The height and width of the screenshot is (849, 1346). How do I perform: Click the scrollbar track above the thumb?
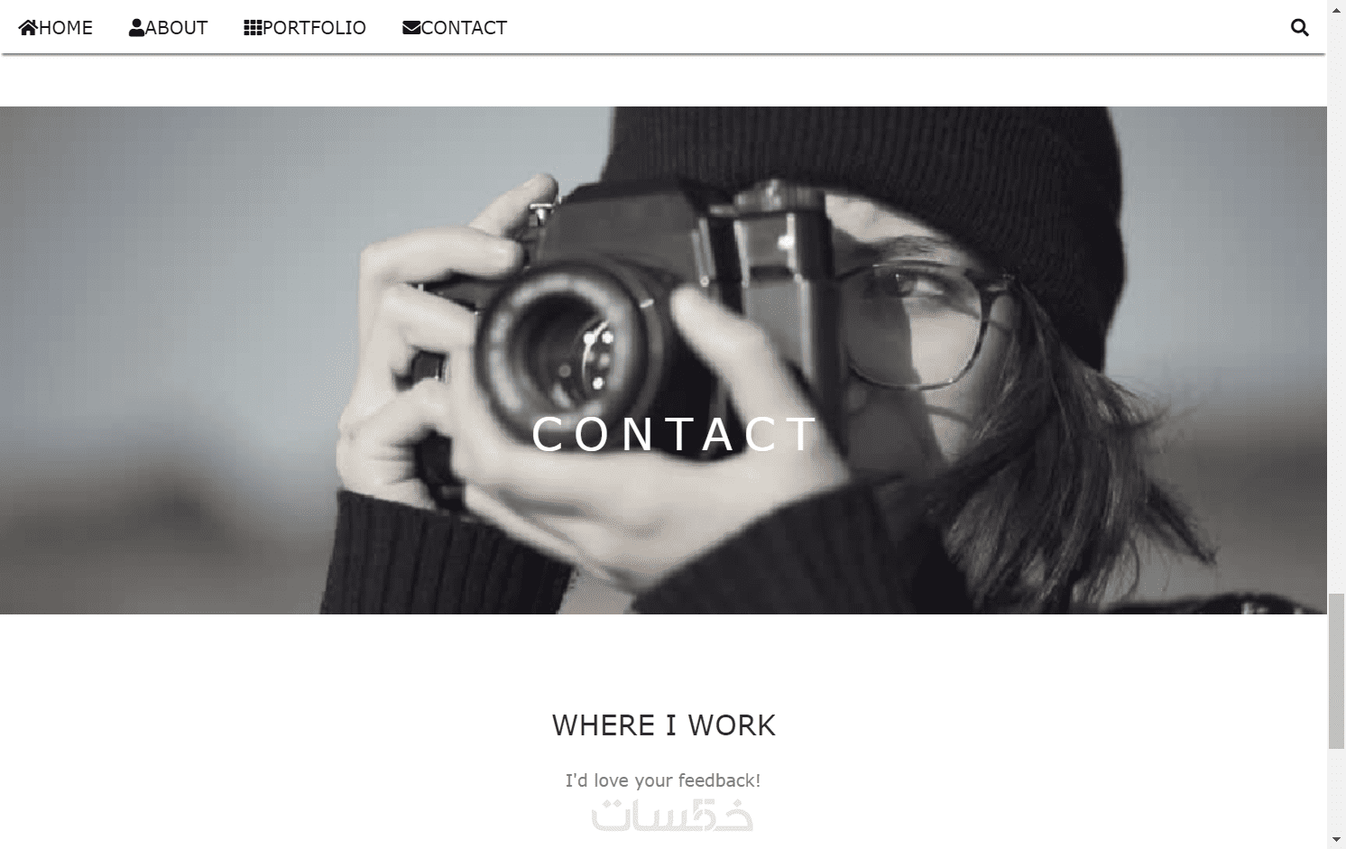pyautogui.click(x=1336, y=305)
